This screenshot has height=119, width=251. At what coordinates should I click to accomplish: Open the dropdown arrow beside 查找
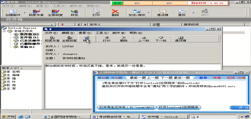(193, 13)
